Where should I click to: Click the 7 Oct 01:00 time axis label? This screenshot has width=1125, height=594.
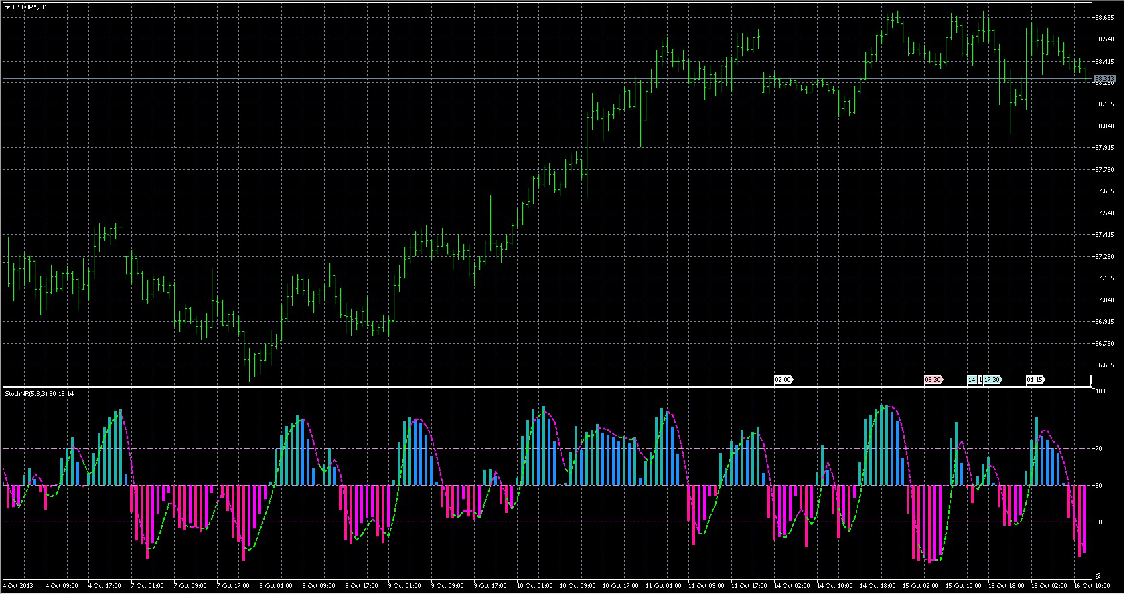[147, 586]
